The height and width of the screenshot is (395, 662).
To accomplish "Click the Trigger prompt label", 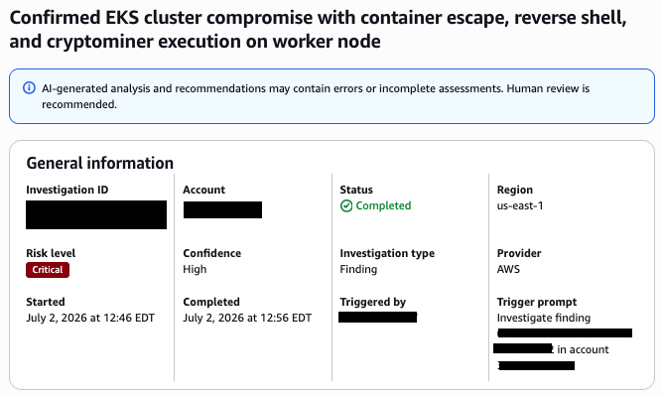I will pyautogui.click(x=537, y=302).
